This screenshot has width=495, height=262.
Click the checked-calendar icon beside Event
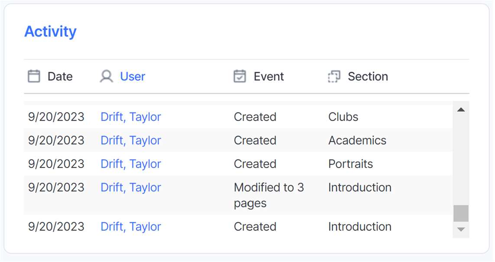coord(239,76)
